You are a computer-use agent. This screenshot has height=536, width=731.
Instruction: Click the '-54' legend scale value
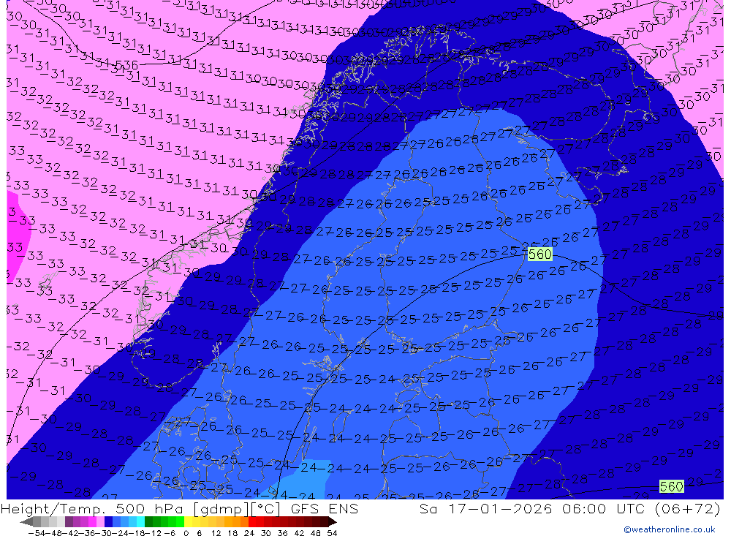[37, 533]
